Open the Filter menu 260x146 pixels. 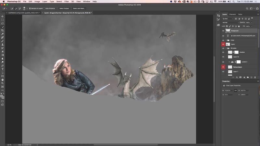[67, 2]
